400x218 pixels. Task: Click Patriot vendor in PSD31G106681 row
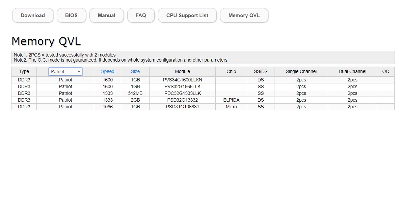65,107
